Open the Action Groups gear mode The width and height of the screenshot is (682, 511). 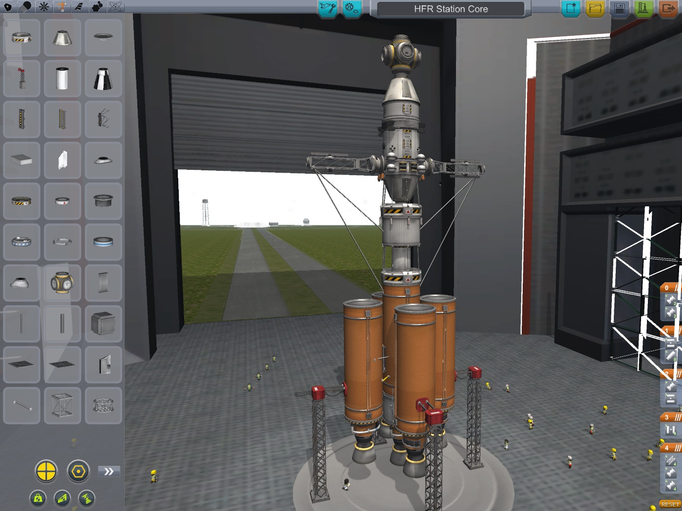coord(351,8)
